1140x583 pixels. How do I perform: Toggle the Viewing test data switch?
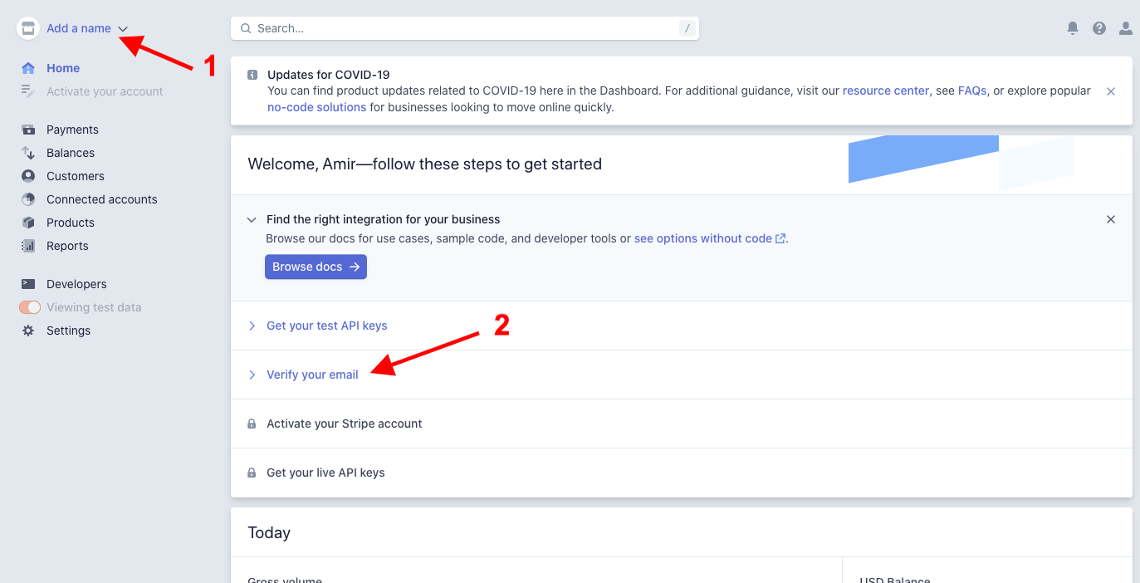[30, 307]
